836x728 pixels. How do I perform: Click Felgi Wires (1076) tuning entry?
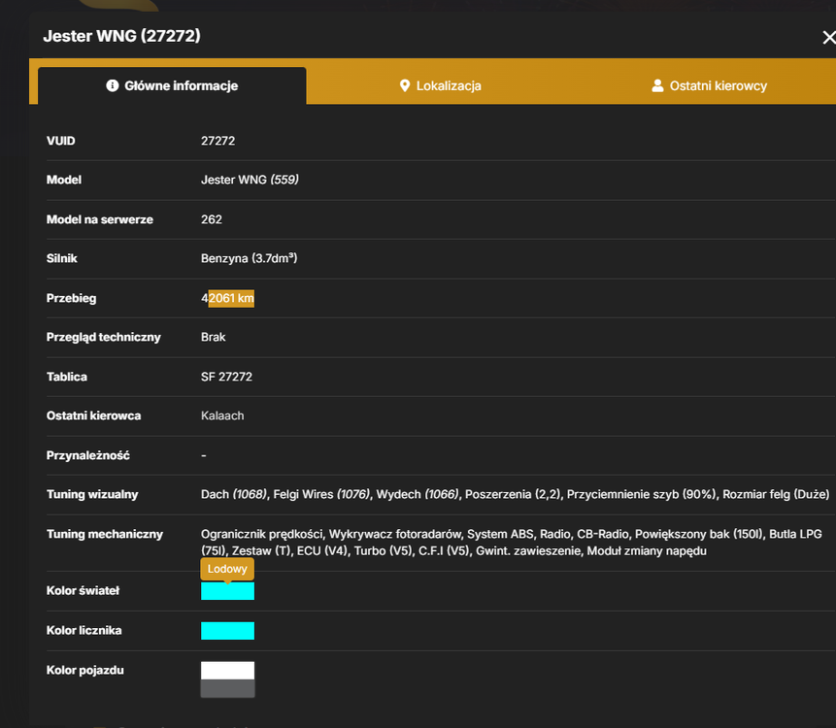[x=321, y=495]
